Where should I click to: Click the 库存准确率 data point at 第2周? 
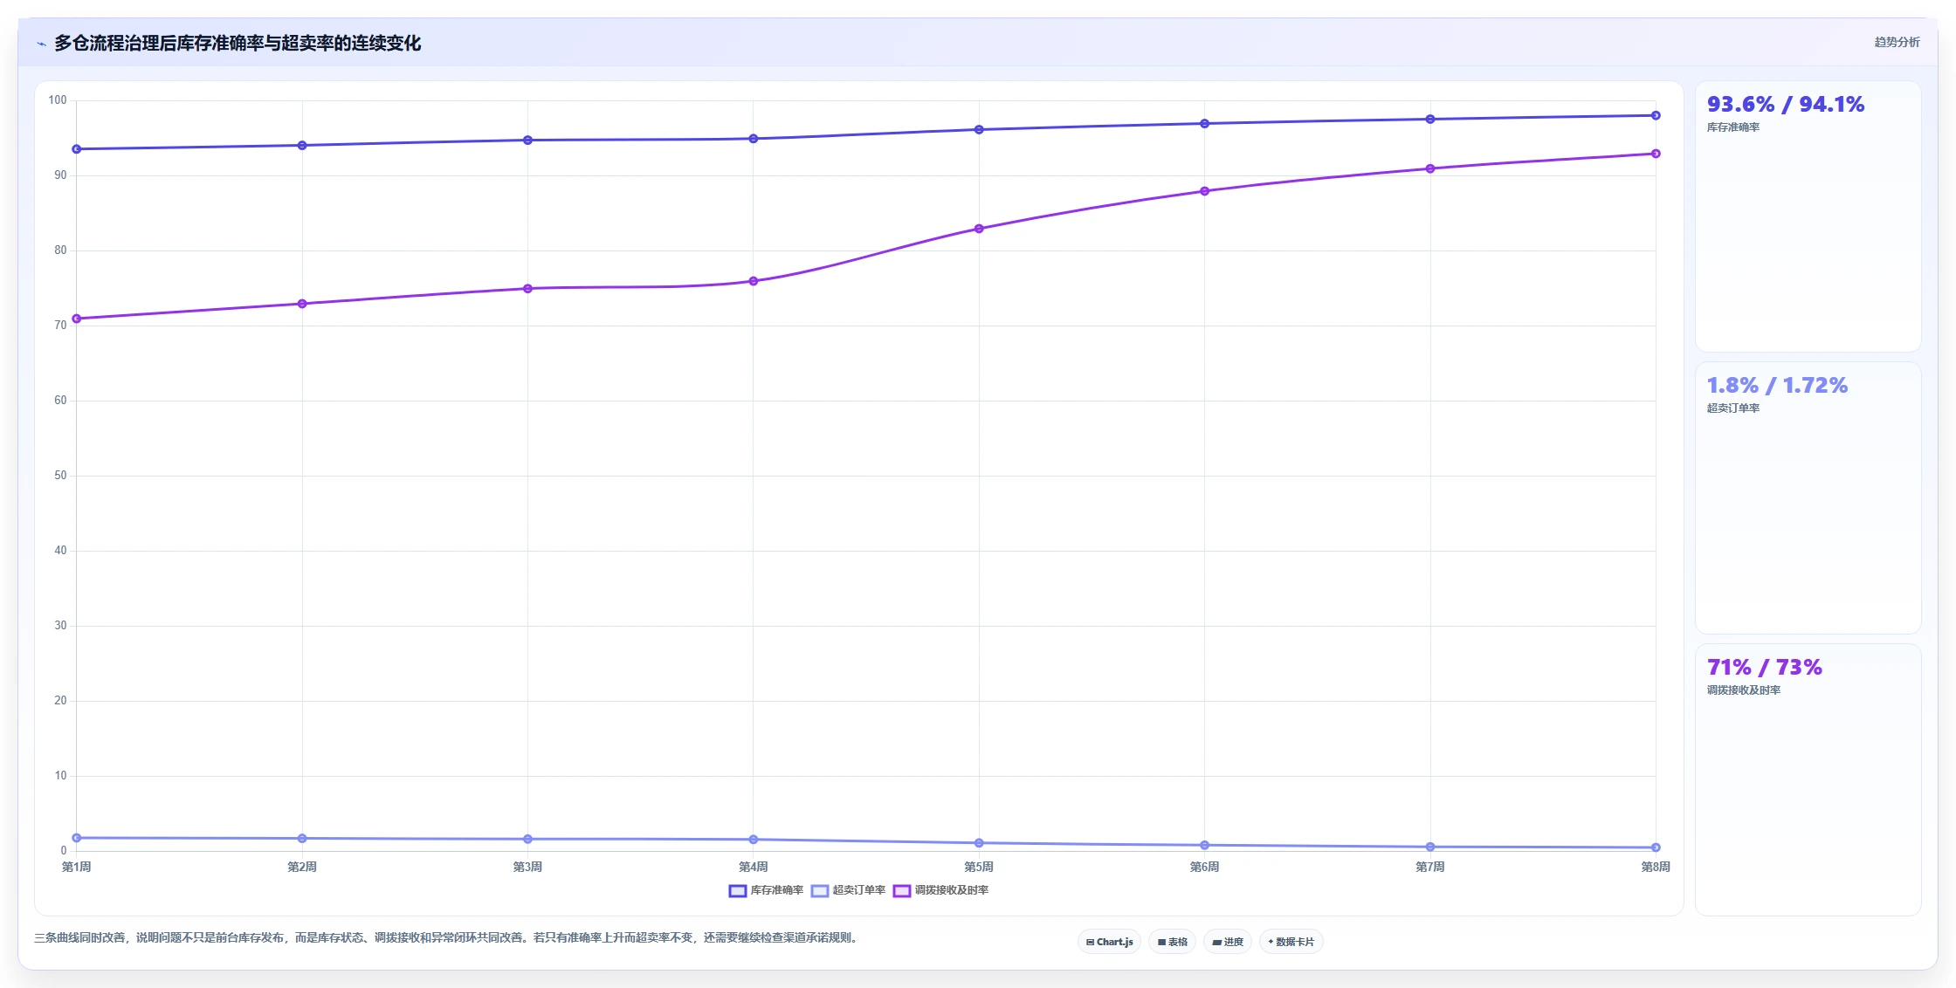(302, 146)
